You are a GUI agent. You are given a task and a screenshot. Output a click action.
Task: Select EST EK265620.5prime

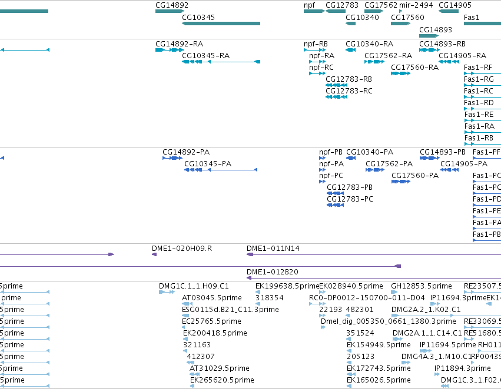(x=222, y=380)
